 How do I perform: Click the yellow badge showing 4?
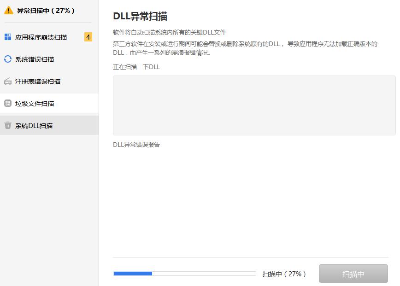(88, 36)
